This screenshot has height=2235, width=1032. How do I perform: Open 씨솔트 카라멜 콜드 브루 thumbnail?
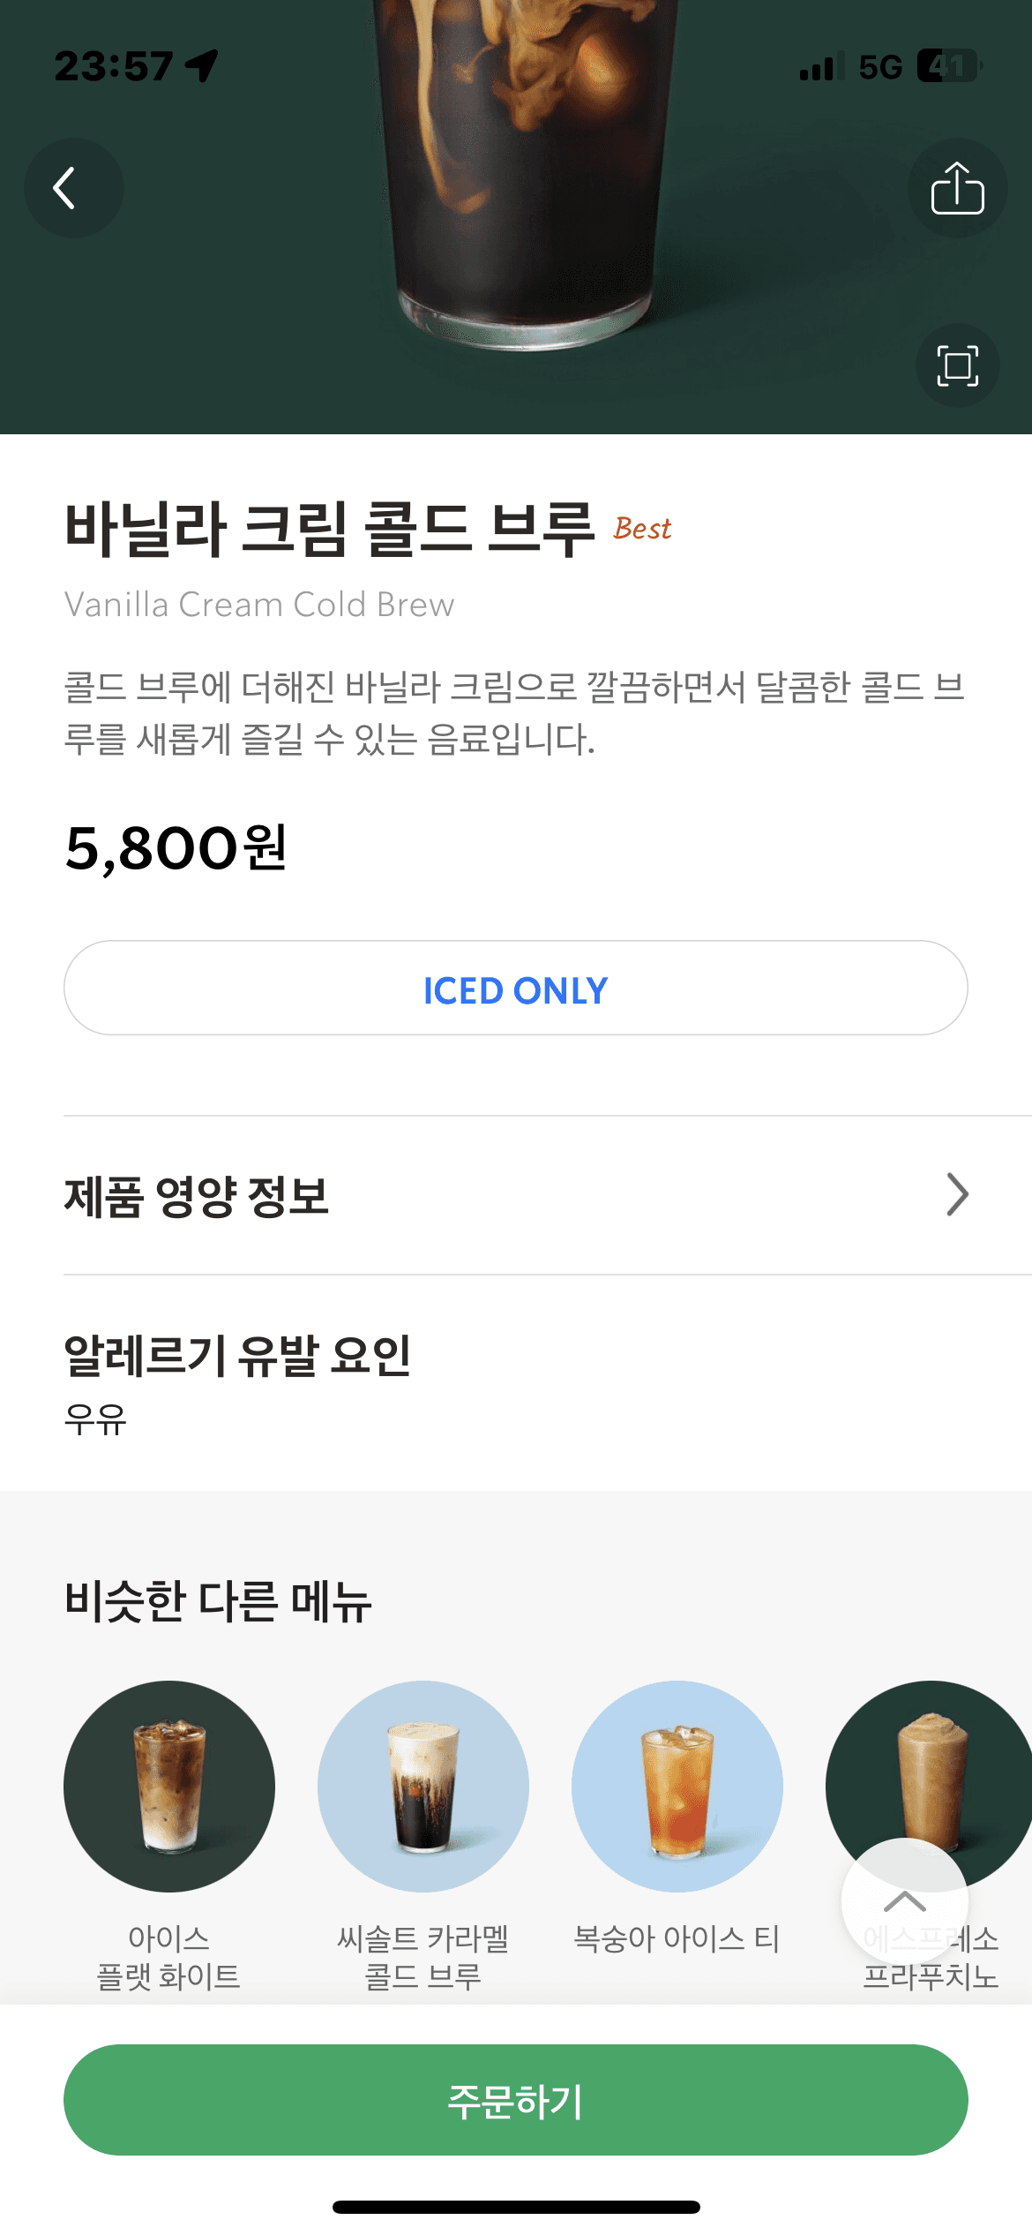(423, 1787)
